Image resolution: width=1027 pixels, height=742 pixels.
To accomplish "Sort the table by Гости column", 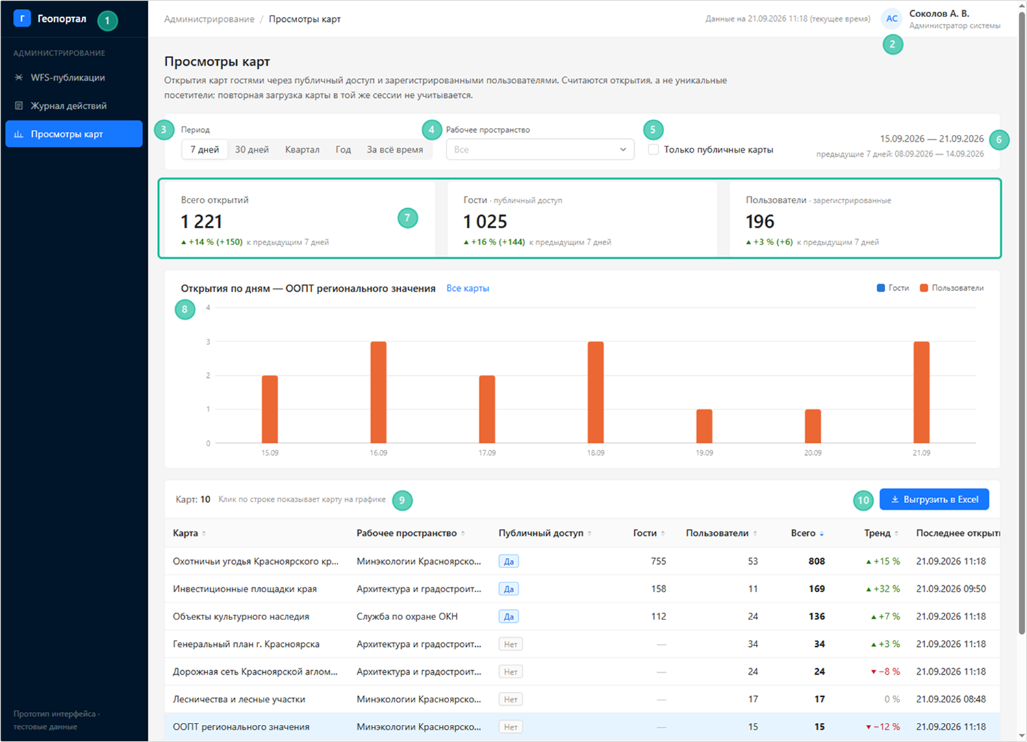I will [x=649, y=533].
